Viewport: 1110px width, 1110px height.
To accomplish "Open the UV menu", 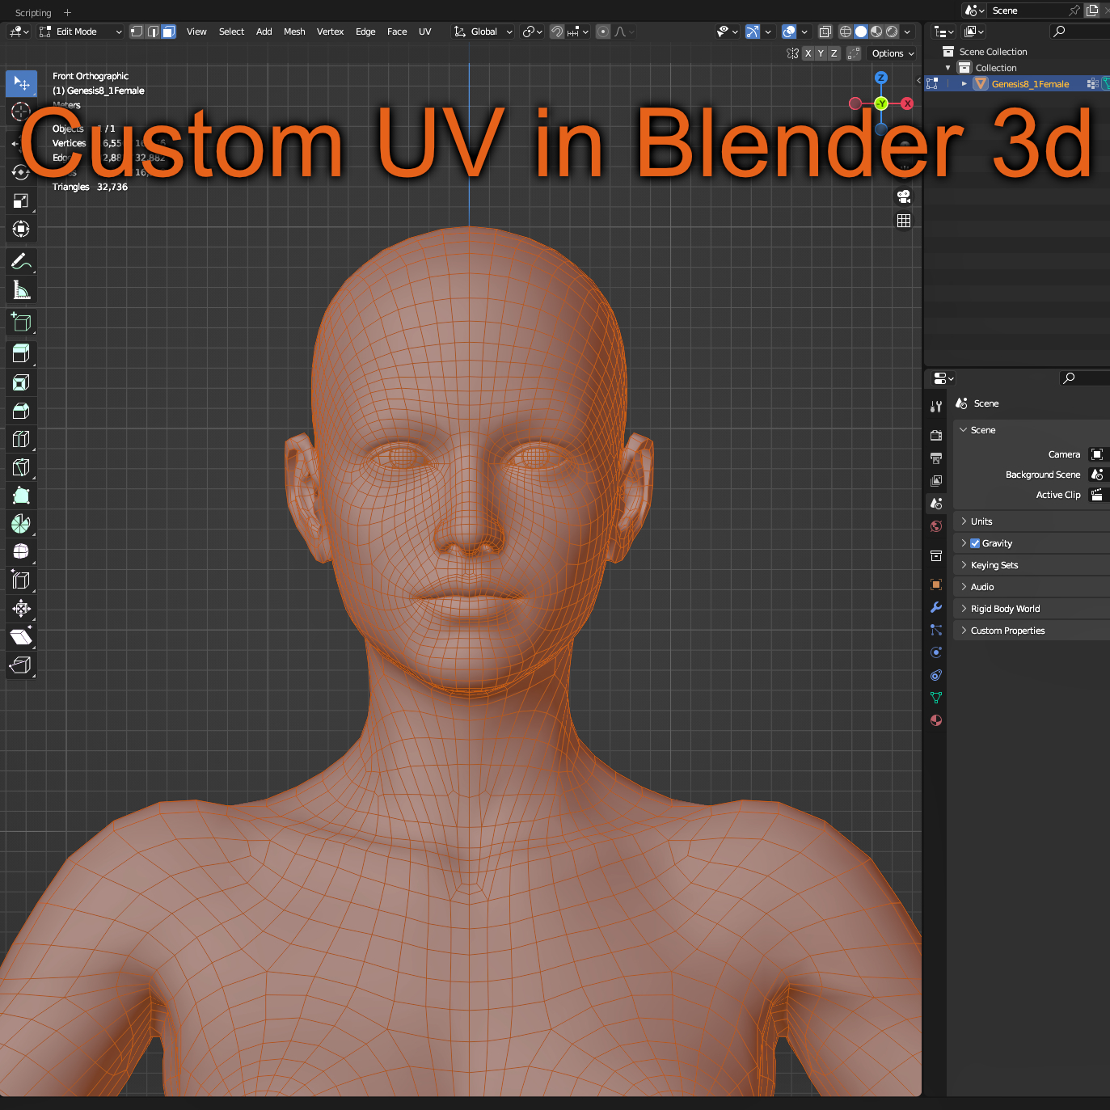I will point(424,32).
